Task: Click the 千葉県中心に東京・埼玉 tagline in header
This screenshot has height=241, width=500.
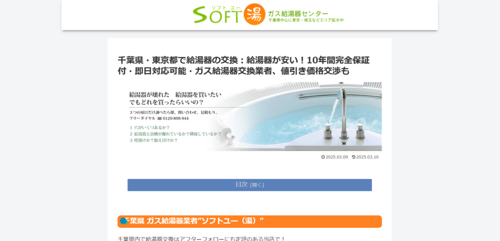Action: click(x=306, y=20)
